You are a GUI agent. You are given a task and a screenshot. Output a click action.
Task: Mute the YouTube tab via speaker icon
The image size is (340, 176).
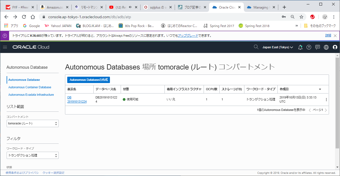(x=130, y=7)
